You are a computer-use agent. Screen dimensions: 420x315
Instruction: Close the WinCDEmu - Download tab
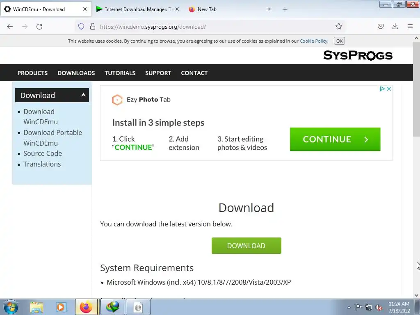coord(85,9)
